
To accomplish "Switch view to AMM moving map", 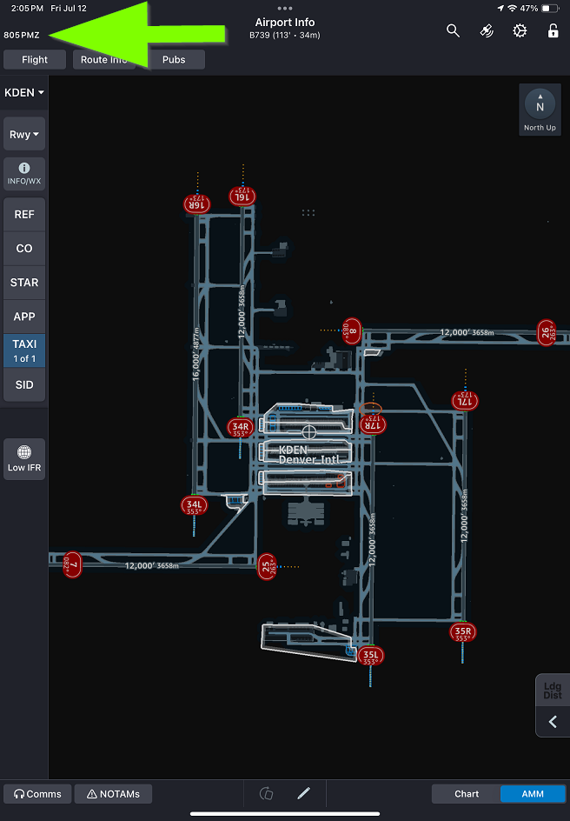I will [532, 793].
